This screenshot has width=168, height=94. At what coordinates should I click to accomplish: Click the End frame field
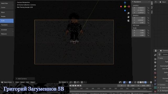click(x=146, y=86)
